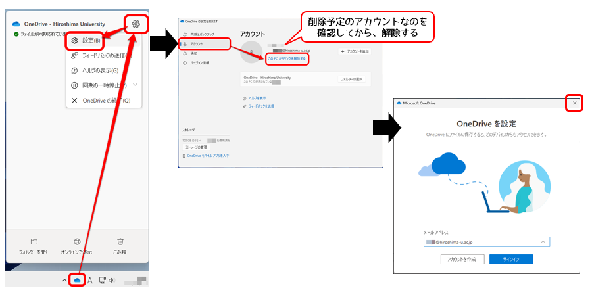Click フィードバックを送信 link in settings

[261, 106]
